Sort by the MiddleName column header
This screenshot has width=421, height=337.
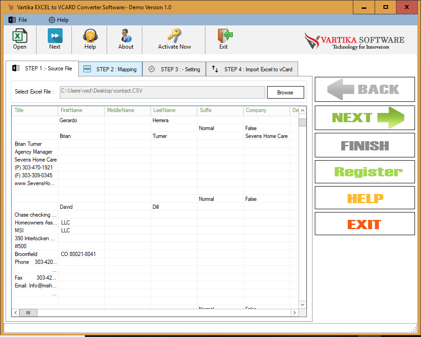point(128,111)
